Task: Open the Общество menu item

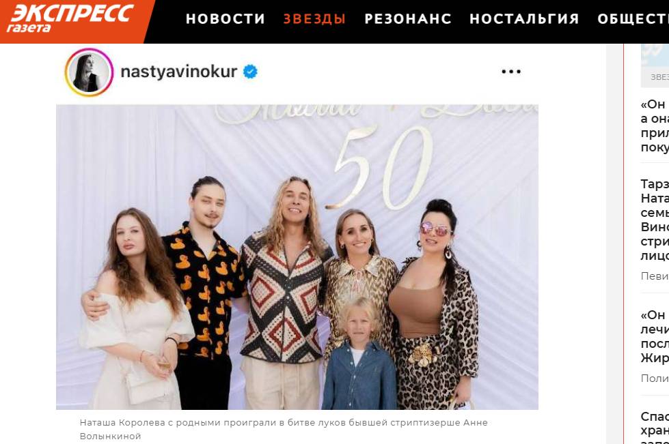Action: tap(633, 18)
